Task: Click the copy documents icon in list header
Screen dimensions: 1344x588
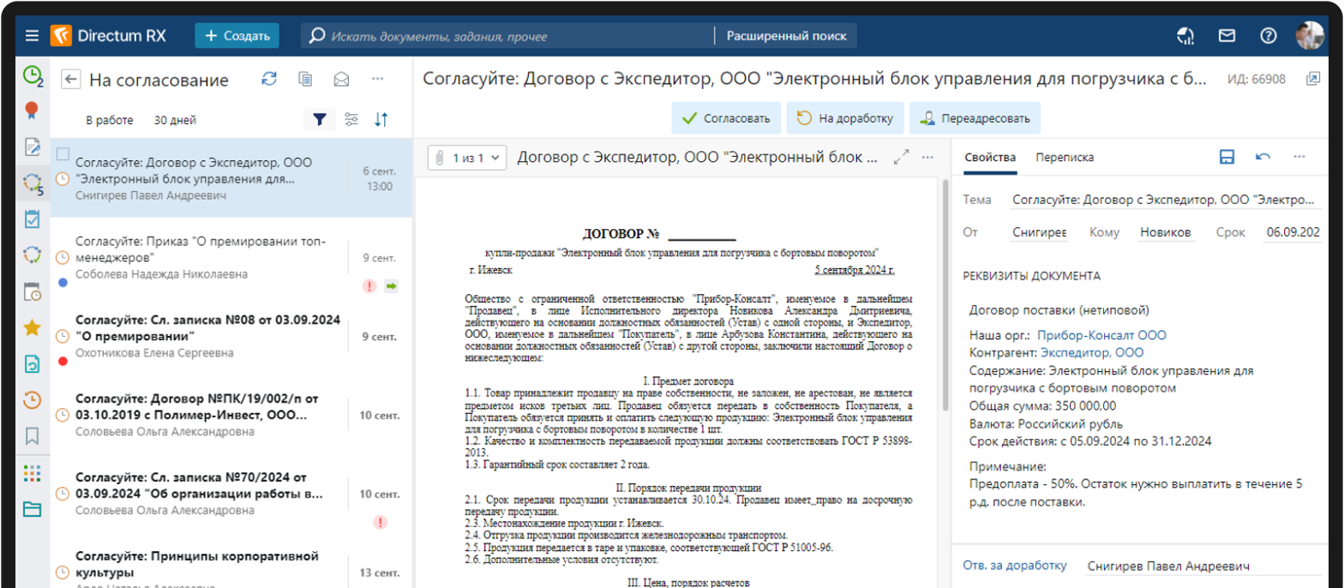Action: point(305,79)
